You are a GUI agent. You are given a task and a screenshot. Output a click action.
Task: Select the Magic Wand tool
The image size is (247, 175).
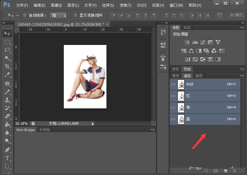(x=7, y=58)
